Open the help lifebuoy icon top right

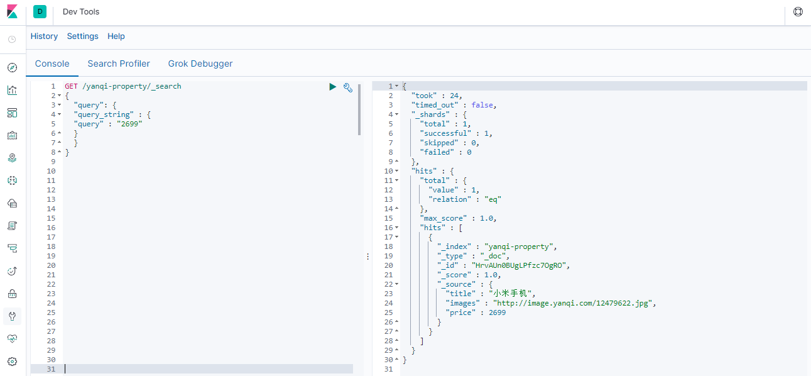click(798, 11)
